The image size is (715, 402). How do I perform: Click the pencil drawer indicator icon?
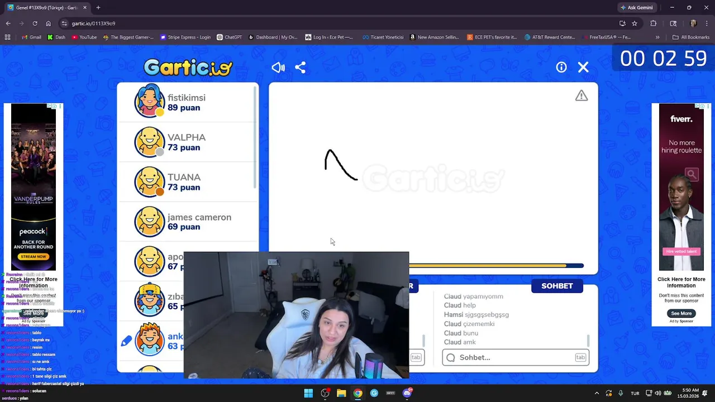coord(126,341)
